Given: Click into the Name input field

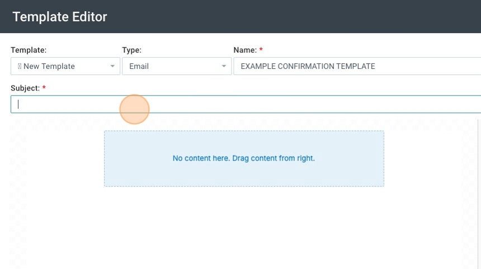Looking at the screenshot, I should [x=357, y=67].
